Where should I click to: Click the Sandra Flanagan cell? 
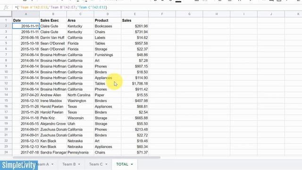tap(53, 152)
